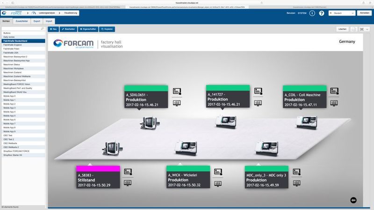Select 'Fabrikhalle England' list row
The width and height of the screenshot is (374, 210).
[x=23, y=45]
